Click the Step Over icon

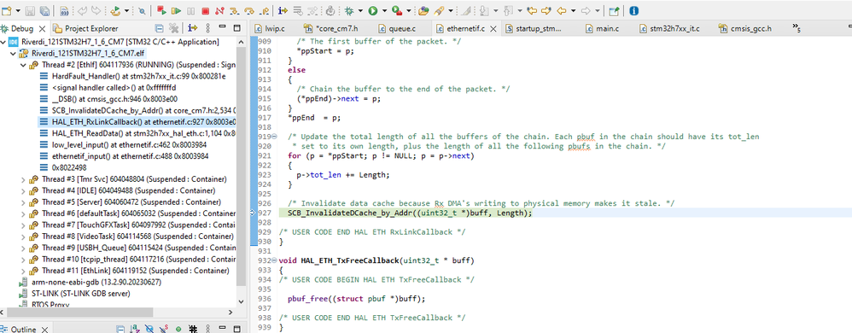coord(249,11)
